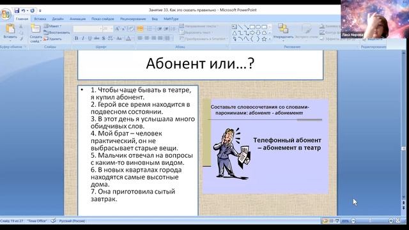Screen dimensions: 409x230
Task: Click the decrease list level icon
Action: (159, 29)
